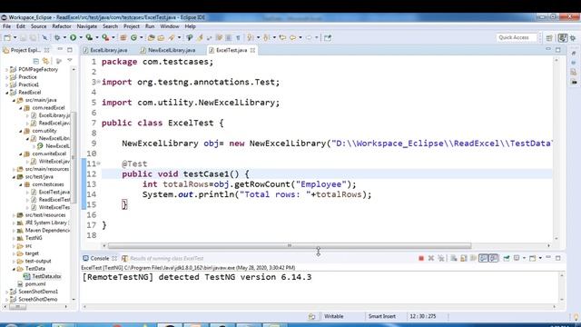Click the editor horizontal scrollbar thumb
Image resolution: width=581 pixels, height=327 pixels.
click(290, 245)
